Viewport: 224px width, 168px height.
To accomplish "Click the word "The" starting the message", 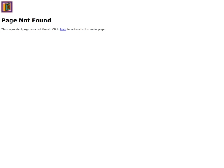I will [x=4, y=29].
